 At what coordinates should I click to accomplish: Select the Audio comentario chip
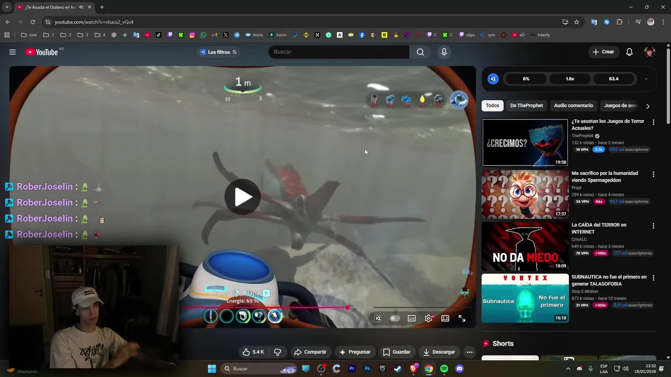[573, 105]
